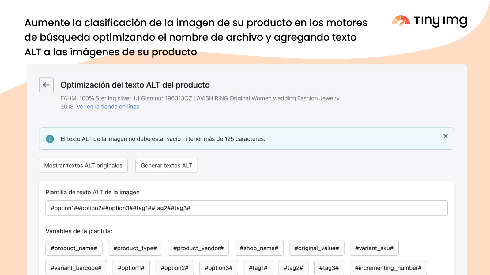490x275 pixels.
Task: Insert the #product_vendor# variable
Action: pos(198,248)
